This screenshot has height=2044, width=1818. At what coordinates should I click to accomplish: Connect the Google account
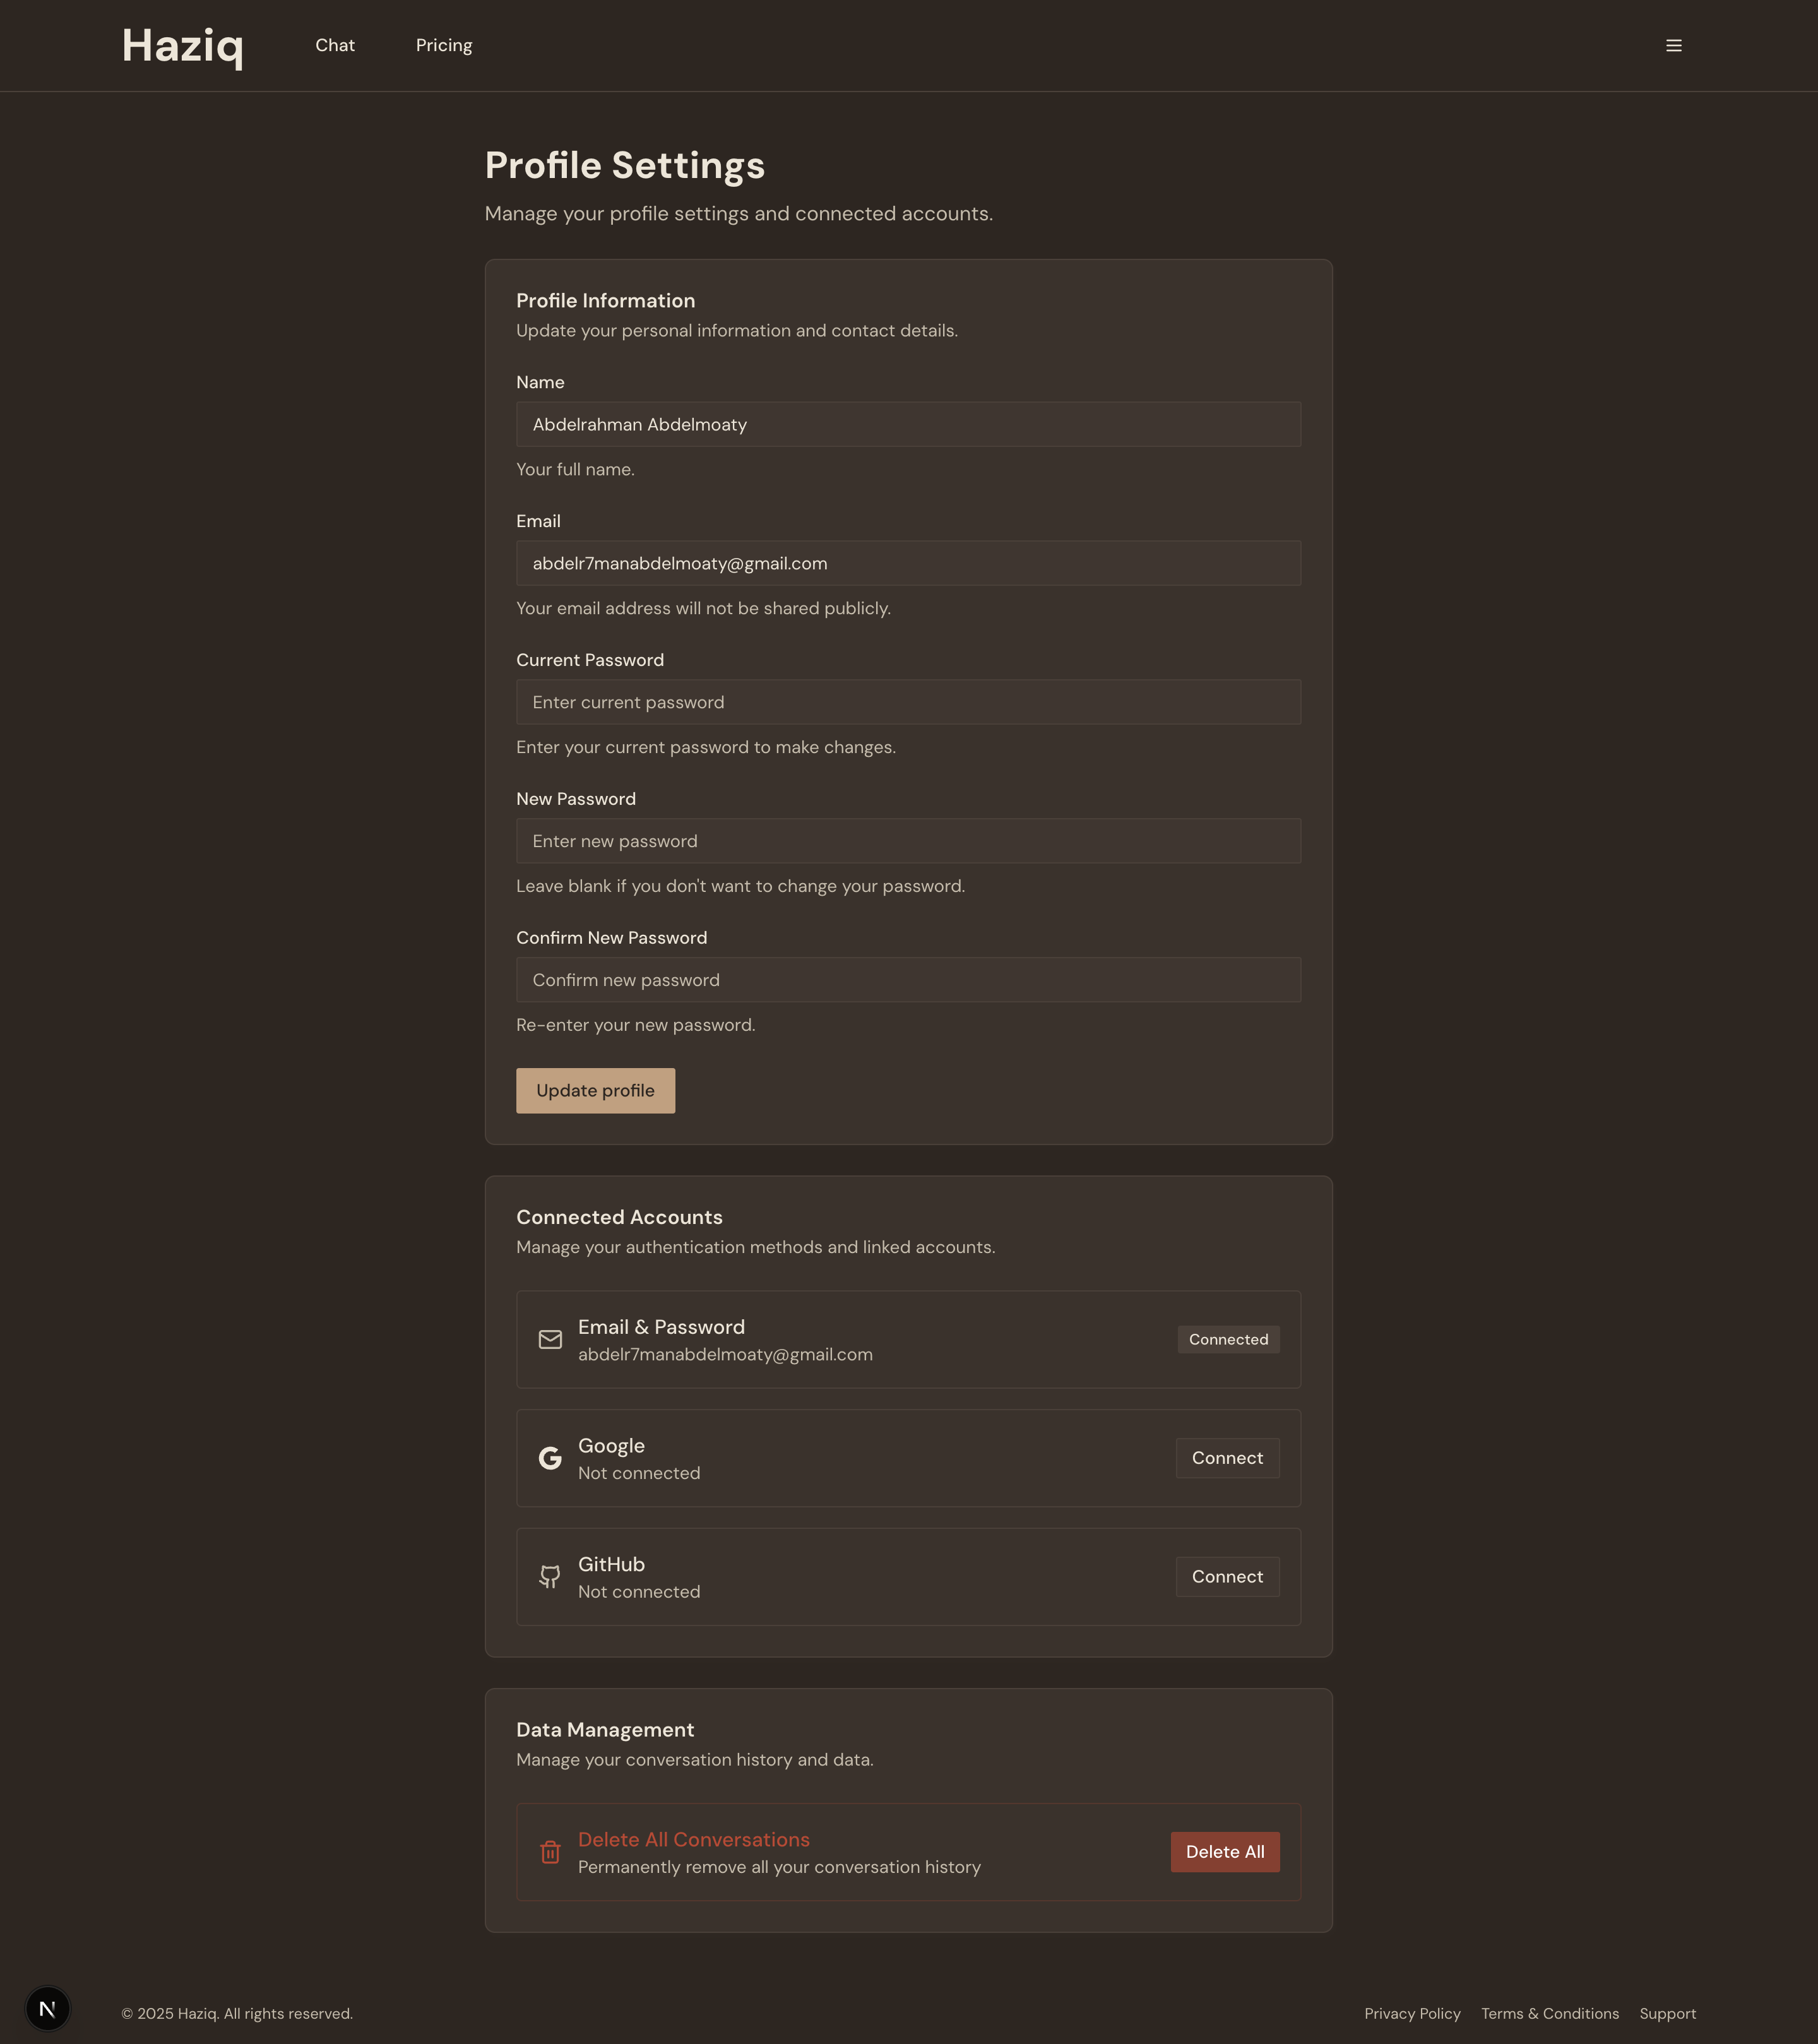(1227, 1458)
